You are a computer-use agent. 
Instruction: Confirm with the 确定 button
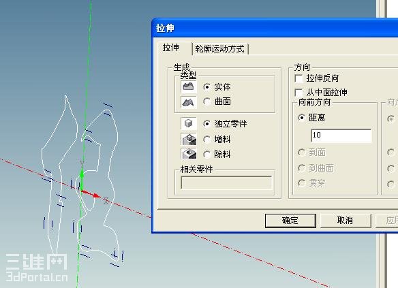290,221
